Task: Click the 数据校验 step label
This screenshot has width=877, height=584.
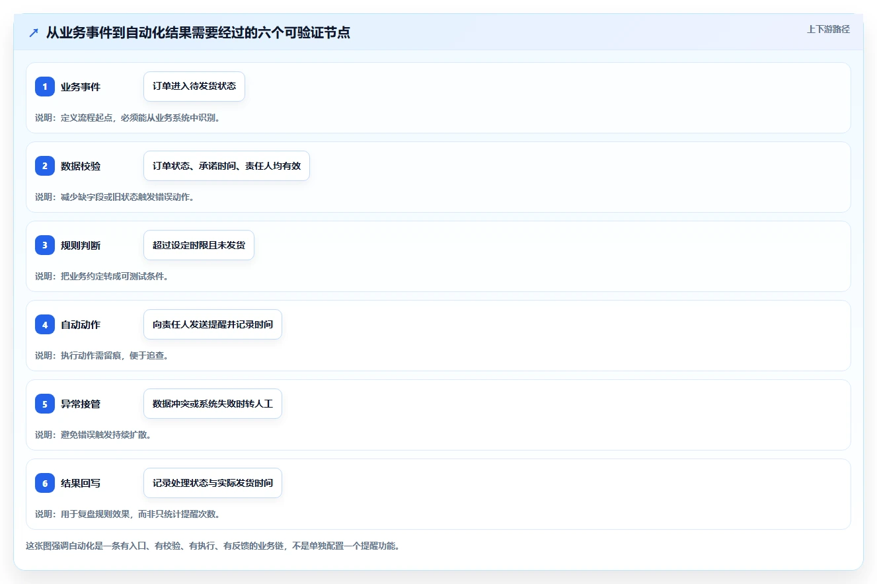Action: click(81, 166)
